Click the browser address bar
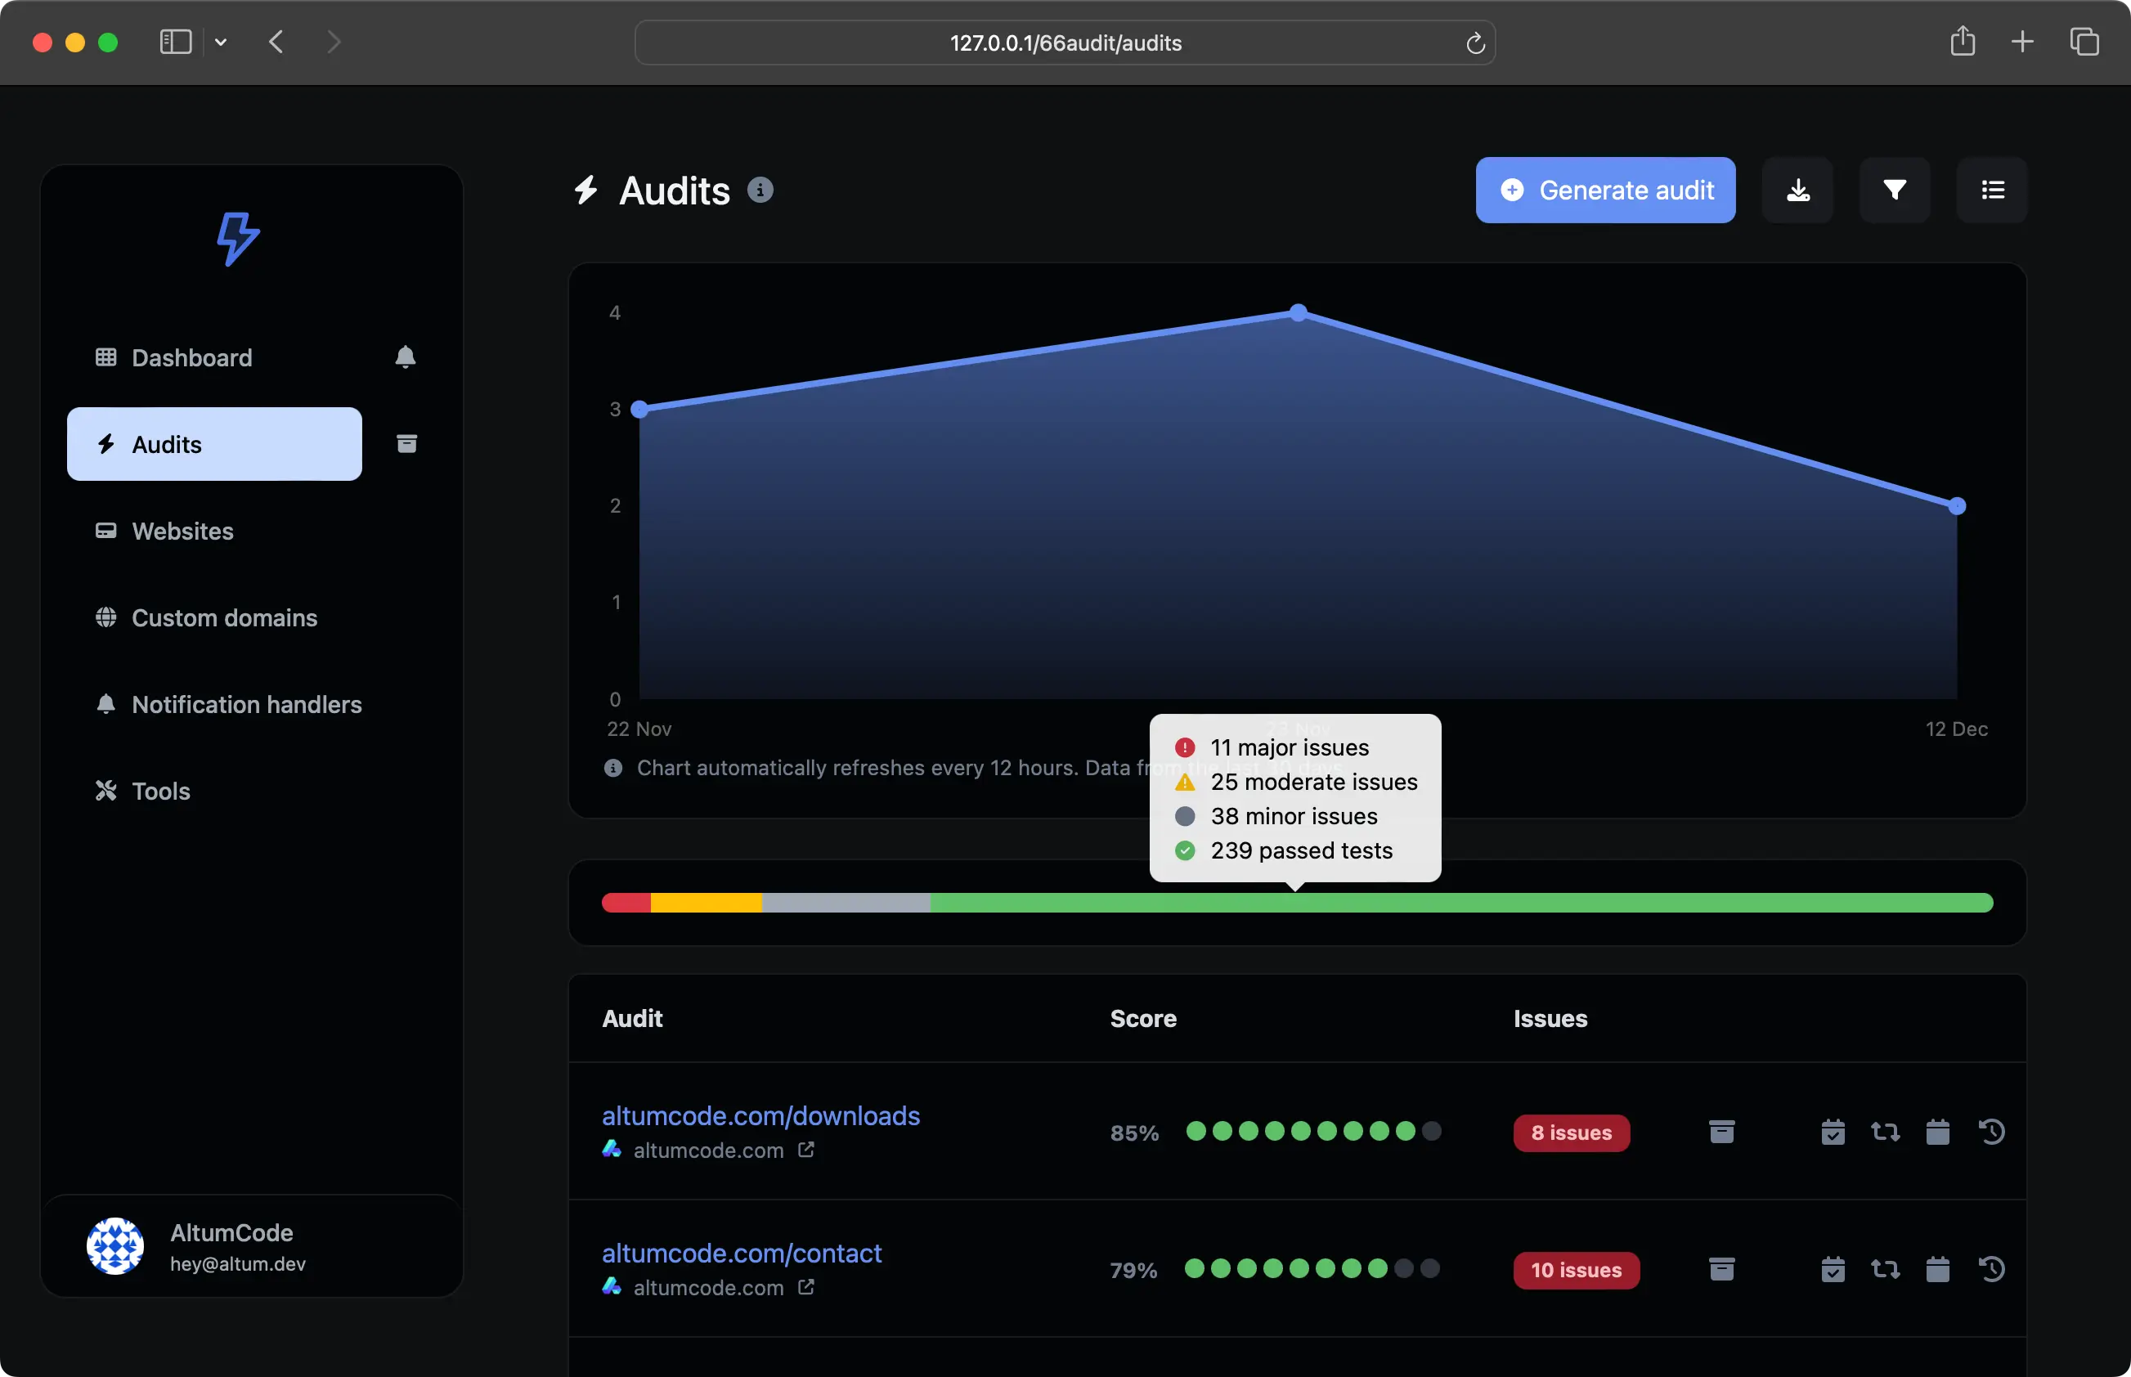This screenshot has width=2131, height=1377. (x=1064, y=43)
